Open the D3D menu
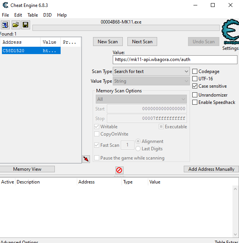The height and width of the screenshot is (243, 239). click(47, 15)
